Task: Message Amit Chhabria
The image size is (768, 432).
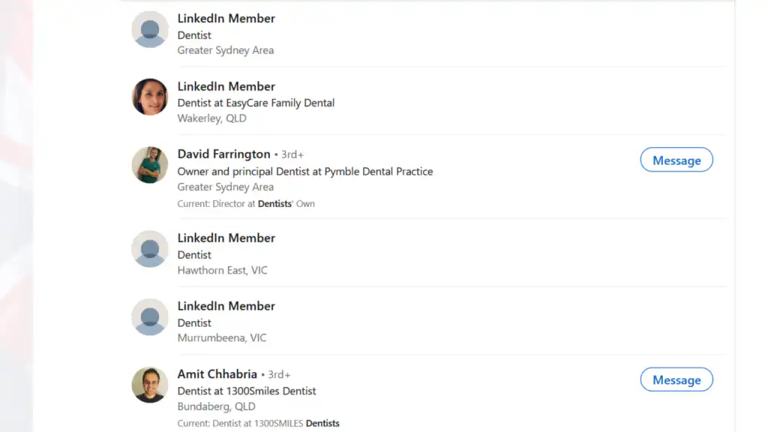Action: (x=676, y=379)
